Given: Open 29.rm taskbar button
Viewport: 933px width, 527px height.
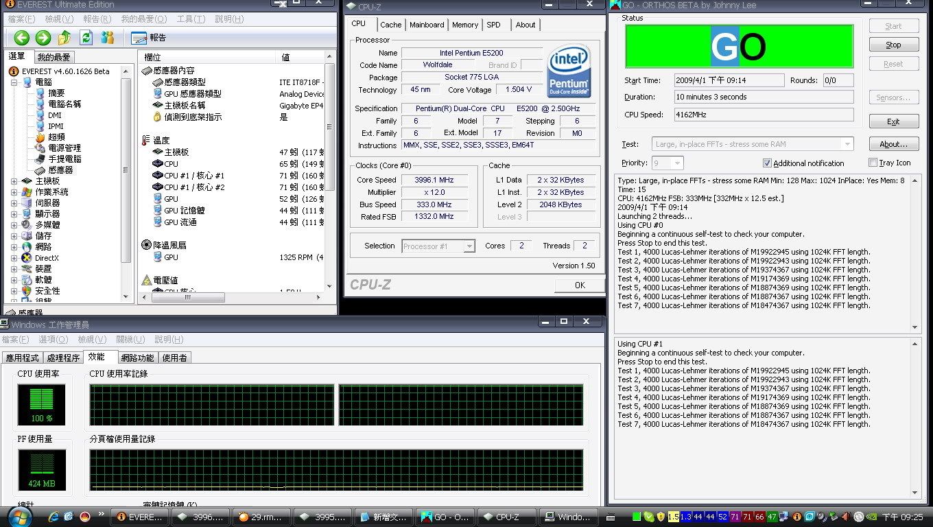Looking at the screenshot, I should [x=262, y=517].
